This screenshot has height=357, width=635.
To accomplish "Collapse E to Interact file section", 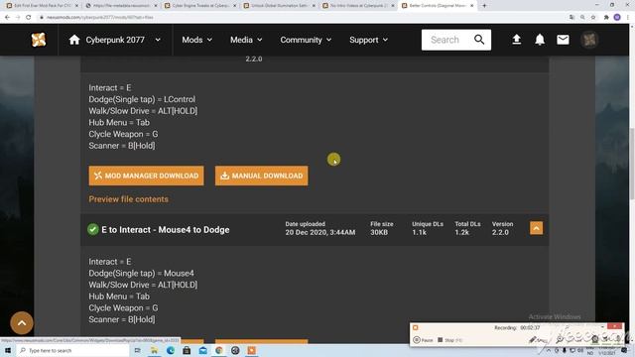I will click(536, 228).
